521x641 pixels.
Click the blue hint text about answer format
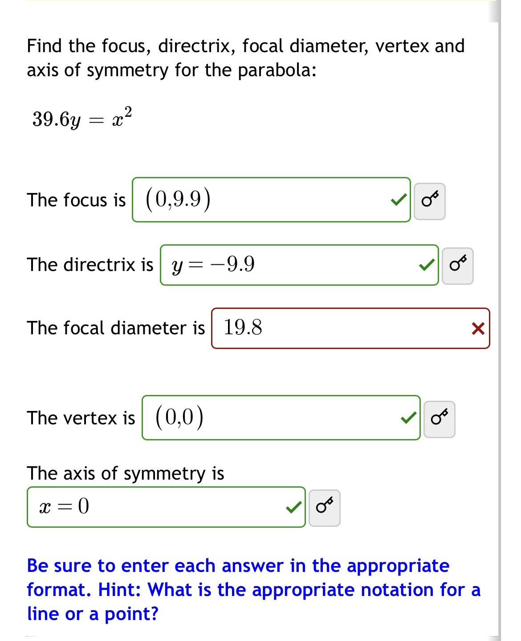click(254, 590)
